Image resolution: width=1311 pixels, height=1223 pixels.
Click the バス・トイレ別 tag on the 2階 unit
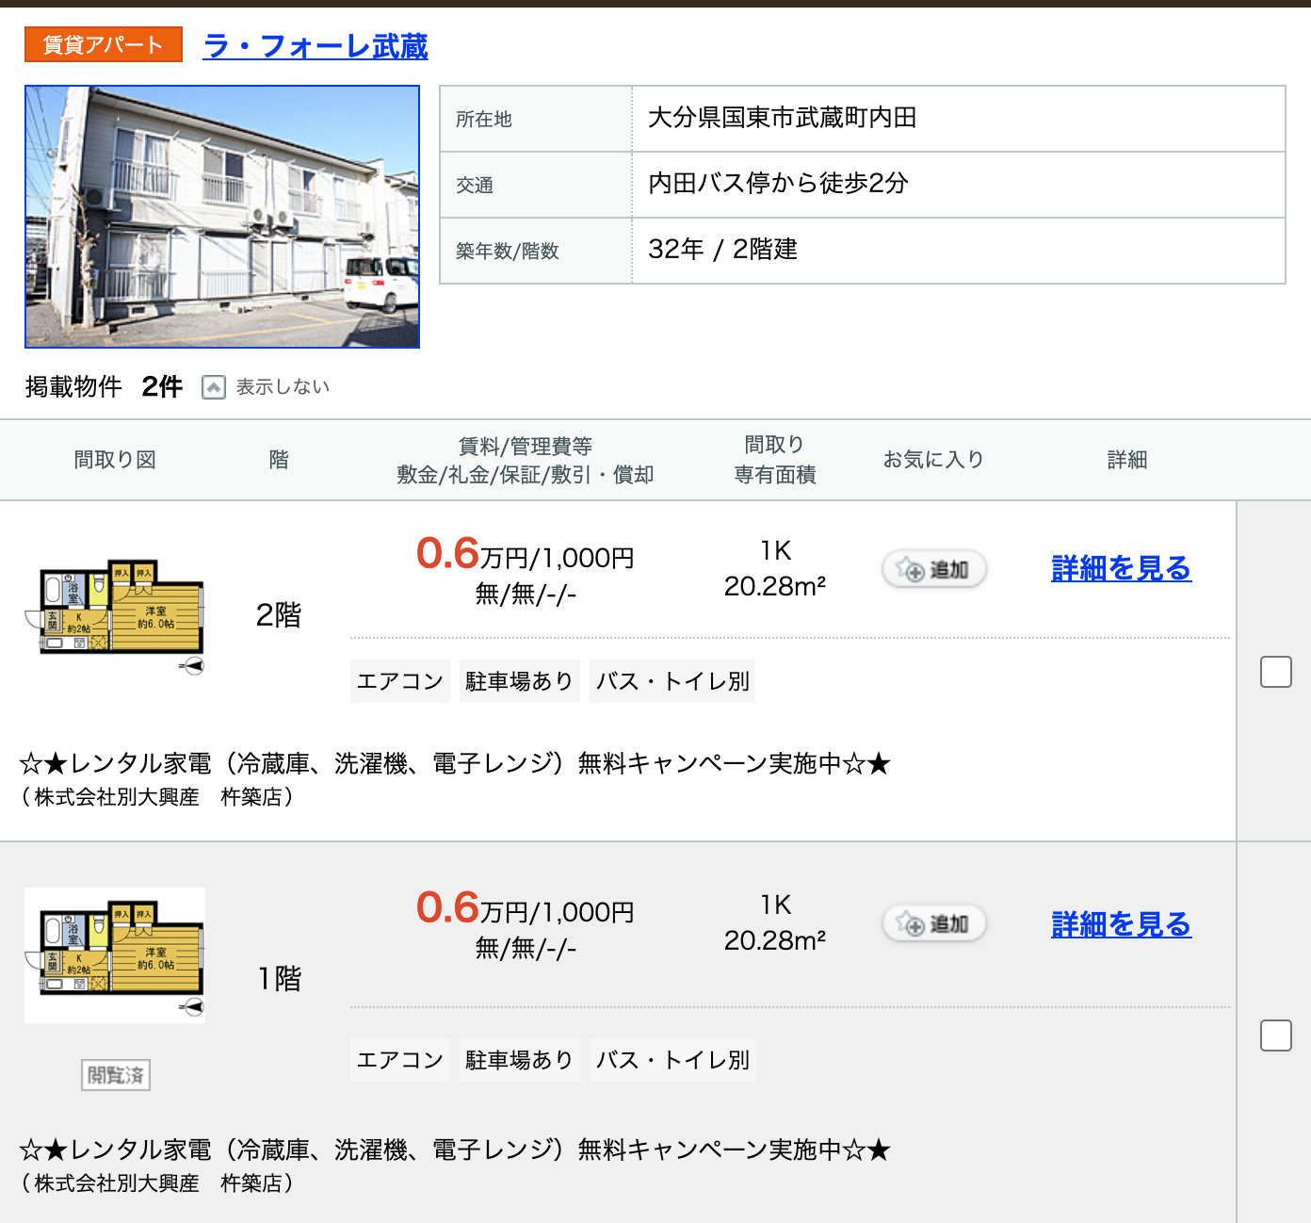click(x=672, y=681)
